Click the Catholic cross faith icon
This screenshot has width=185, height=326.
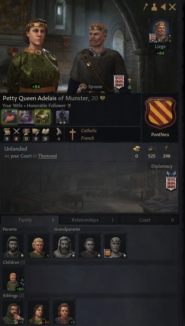tap(72, 134)
